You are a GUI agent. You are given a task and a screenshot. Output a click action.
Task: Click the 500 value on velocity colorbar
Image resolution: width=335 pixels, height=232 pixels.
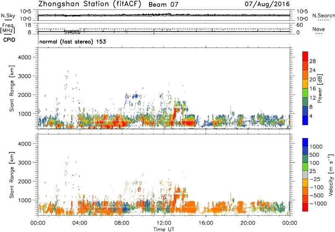tap(314, 155)
